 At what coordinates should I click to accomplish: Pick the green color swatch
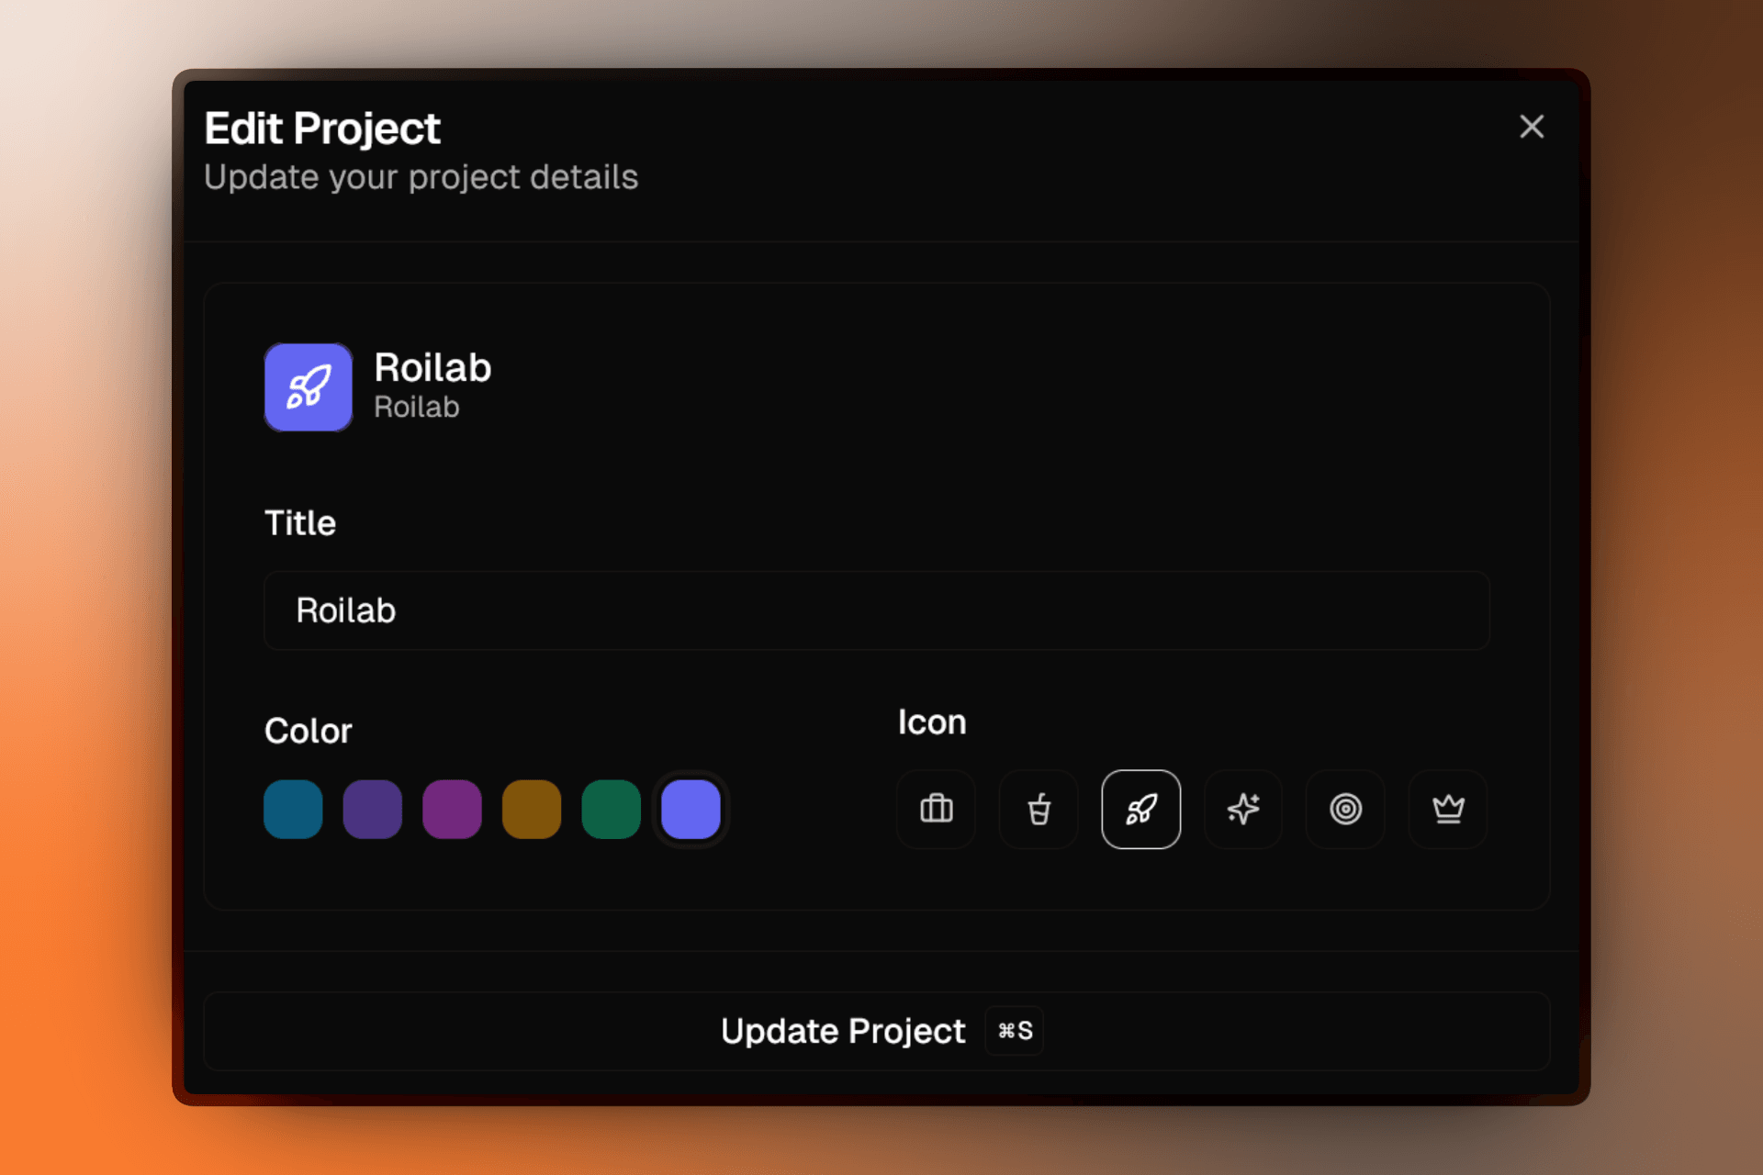click(x=611, y=809)
